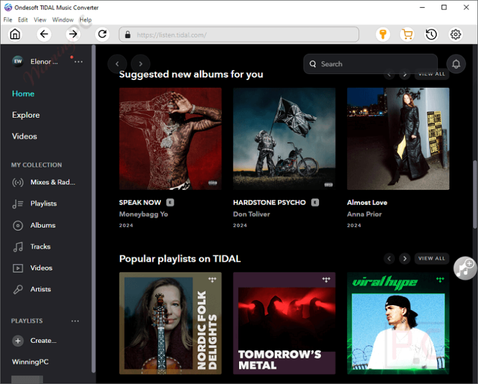Click the Artists microphone icon
The width and height of the screenshot is (478, 384).
18,289
